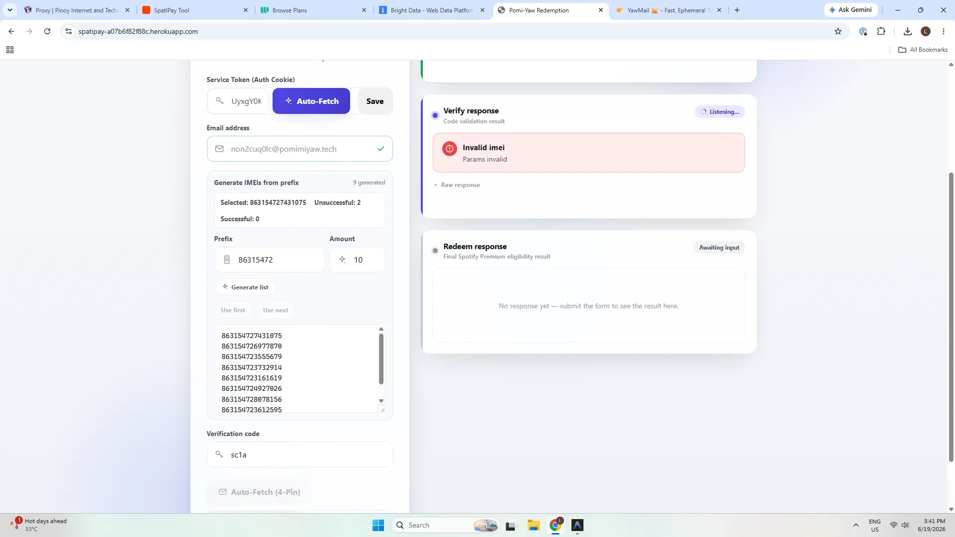
Task: Click the Use first button
Action: click(233, 310)
